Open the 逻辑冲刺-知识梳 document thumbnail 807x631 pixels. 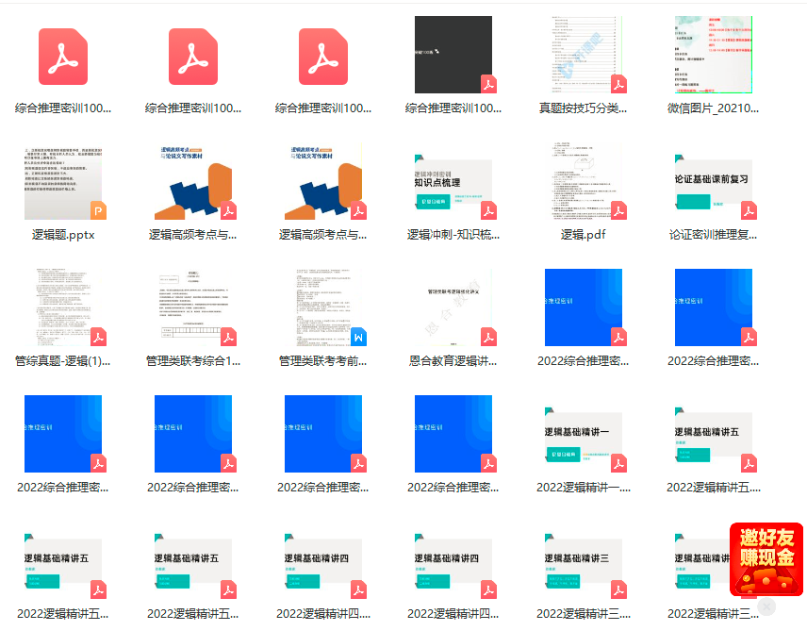tap(453, 179)
